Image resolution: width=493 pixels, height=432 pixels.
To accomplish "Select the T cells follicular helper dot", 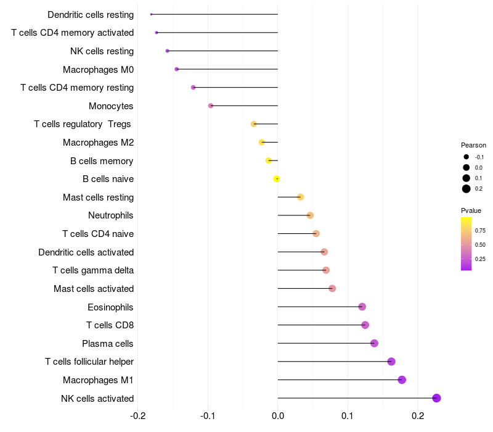I will [391, 362].
